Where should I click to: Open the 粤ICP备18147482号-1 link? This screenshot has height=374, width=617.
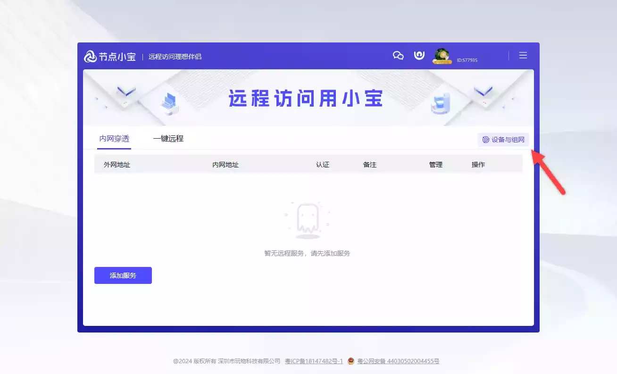point(314,361)
